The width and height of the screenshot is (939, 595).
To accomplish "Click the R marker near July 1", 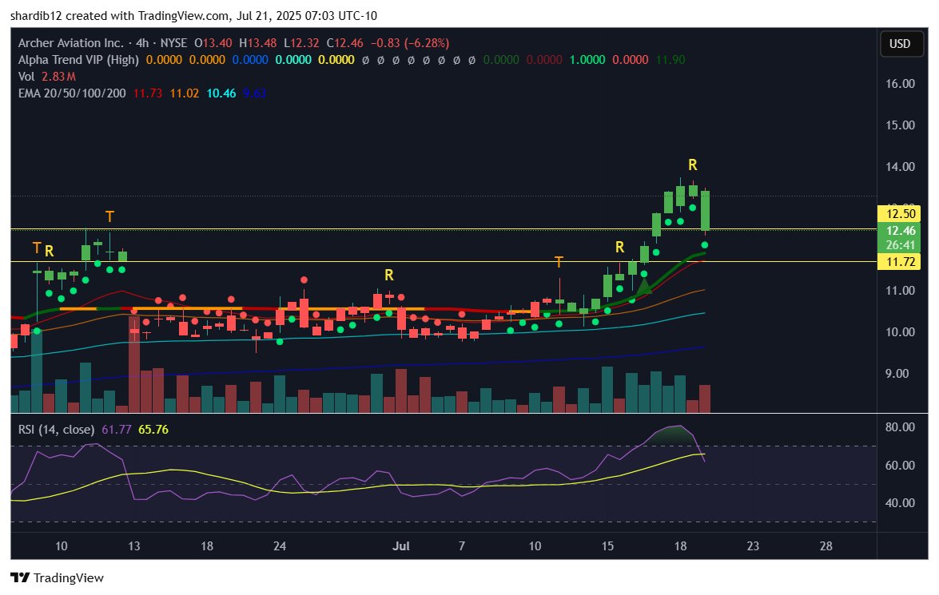I will [389, 275].
